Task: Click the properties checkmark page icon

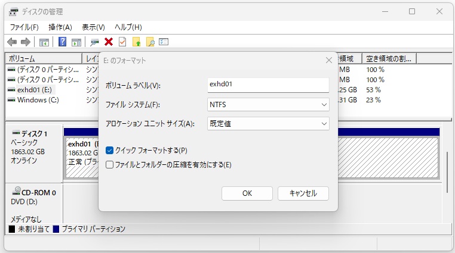Action: pyautogui.click(x=122, y=42)
